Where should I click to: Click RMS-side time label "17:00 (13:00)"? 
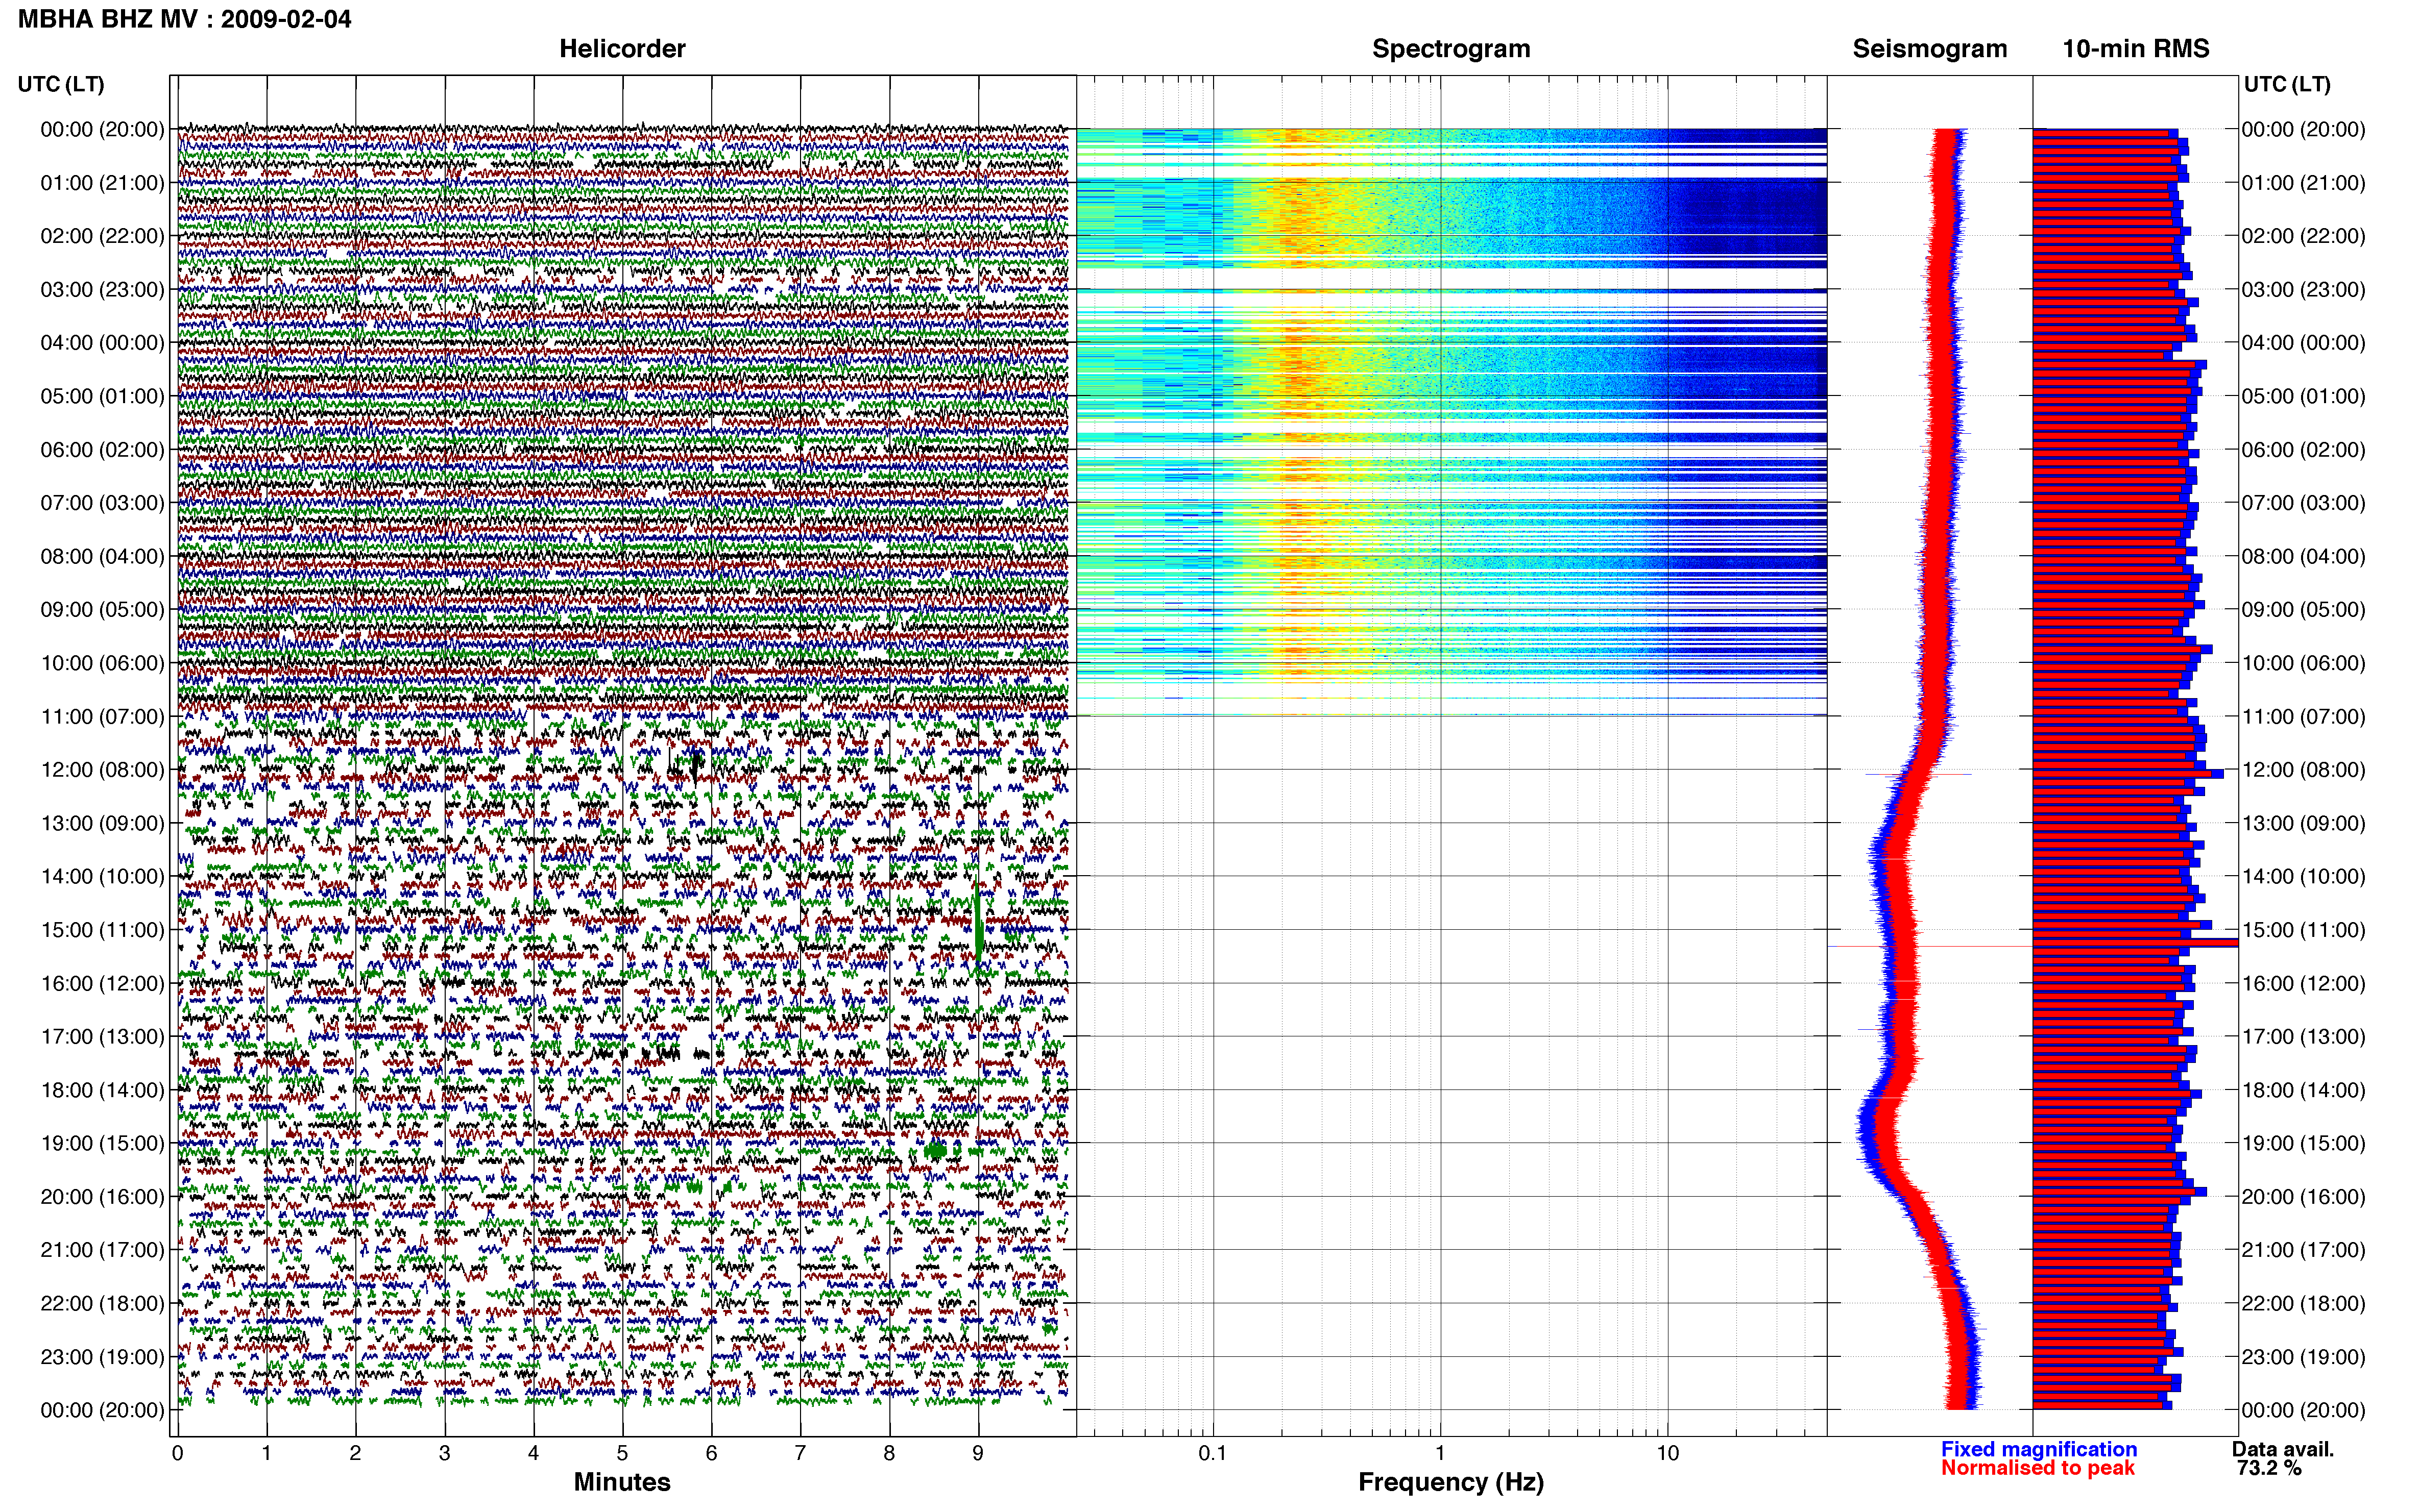tap(2303, 1037)
